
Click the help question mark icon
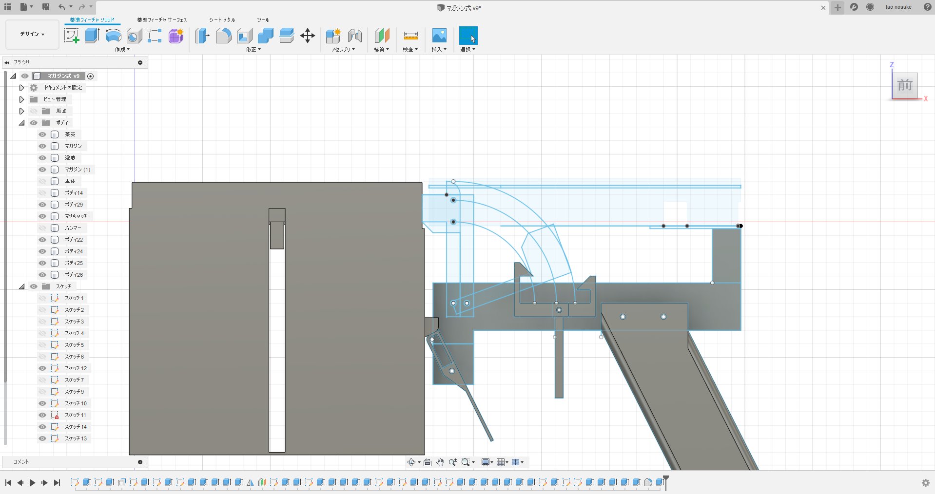point(928,7)
